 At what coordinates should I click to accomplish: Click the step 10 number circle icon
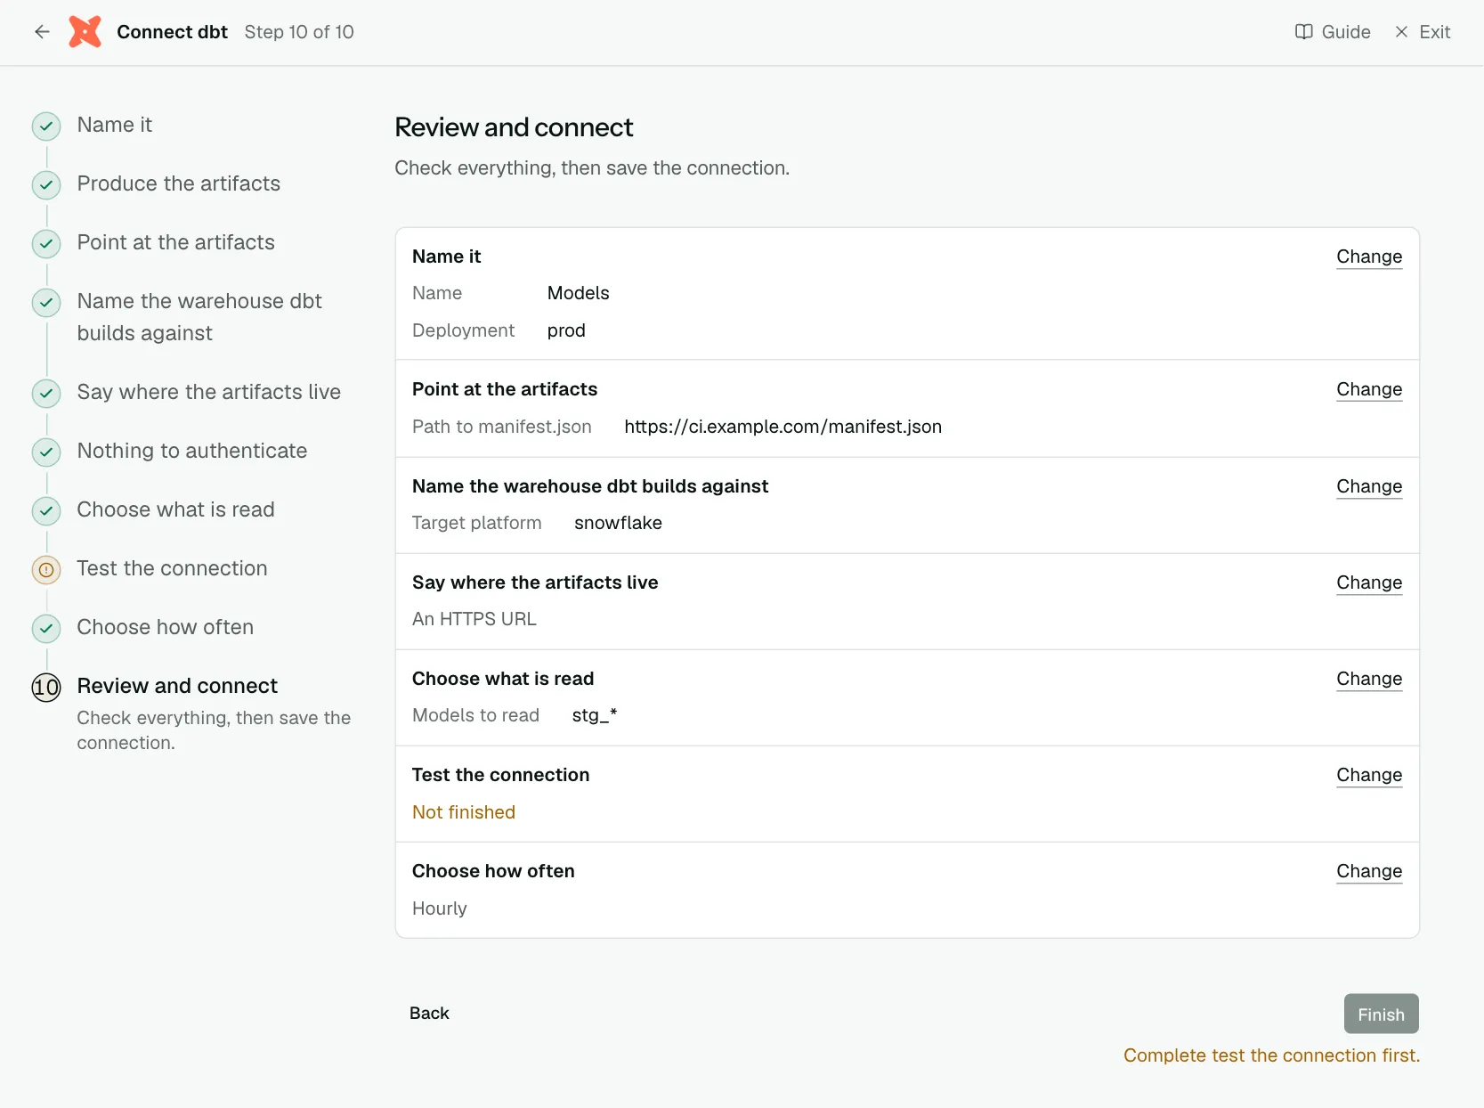[x=46, y=688]
